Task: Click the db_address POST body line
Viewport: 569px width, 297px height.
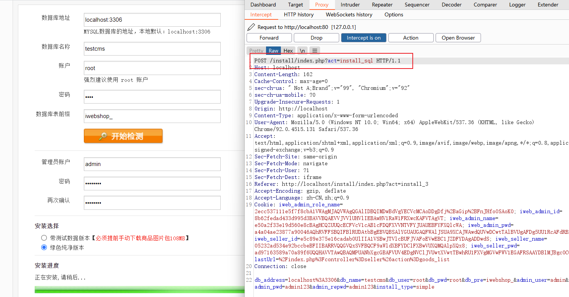Action: pyautogui.click(x=411, y=283)
